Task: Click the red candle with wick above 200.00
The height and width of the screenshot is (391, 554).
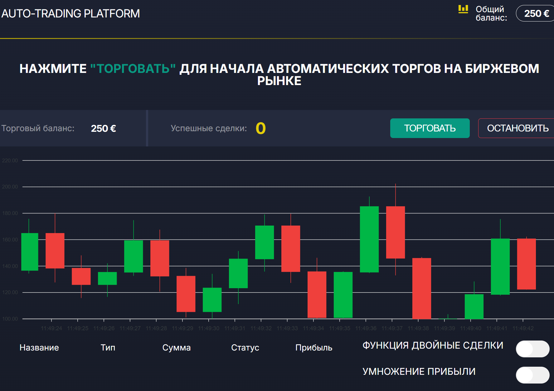Action: (396, 232)
